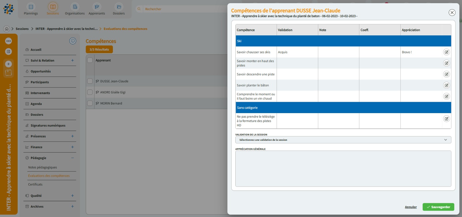Select ANDRE Gisèle Gigi checkbox
This screenshot has width=462, height=217.
[90, 92]
